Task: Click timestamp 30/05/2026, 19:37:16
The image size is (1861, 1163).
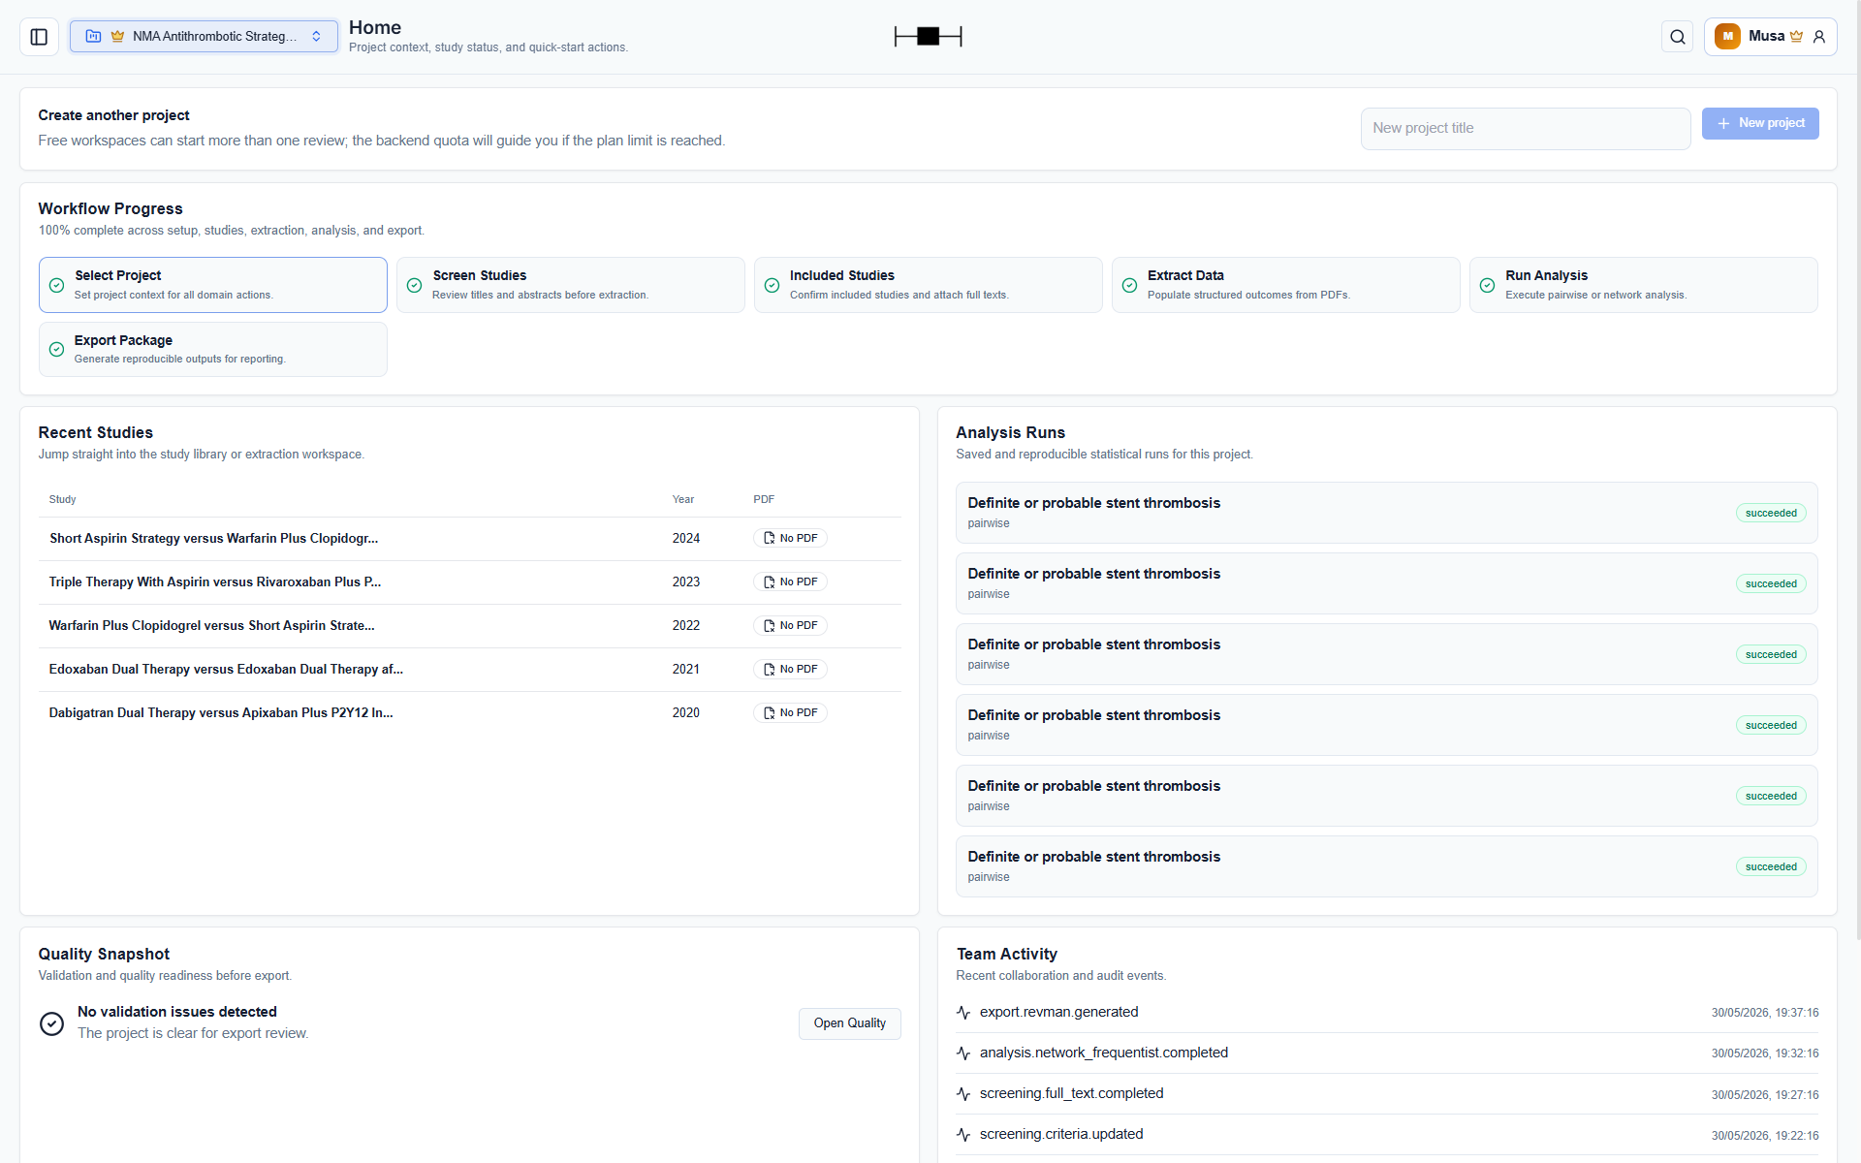Action: click(1764, 1013)
